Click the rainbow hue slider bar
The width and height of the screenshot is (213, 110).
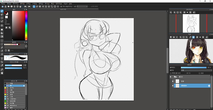click(x=26, y=26)
